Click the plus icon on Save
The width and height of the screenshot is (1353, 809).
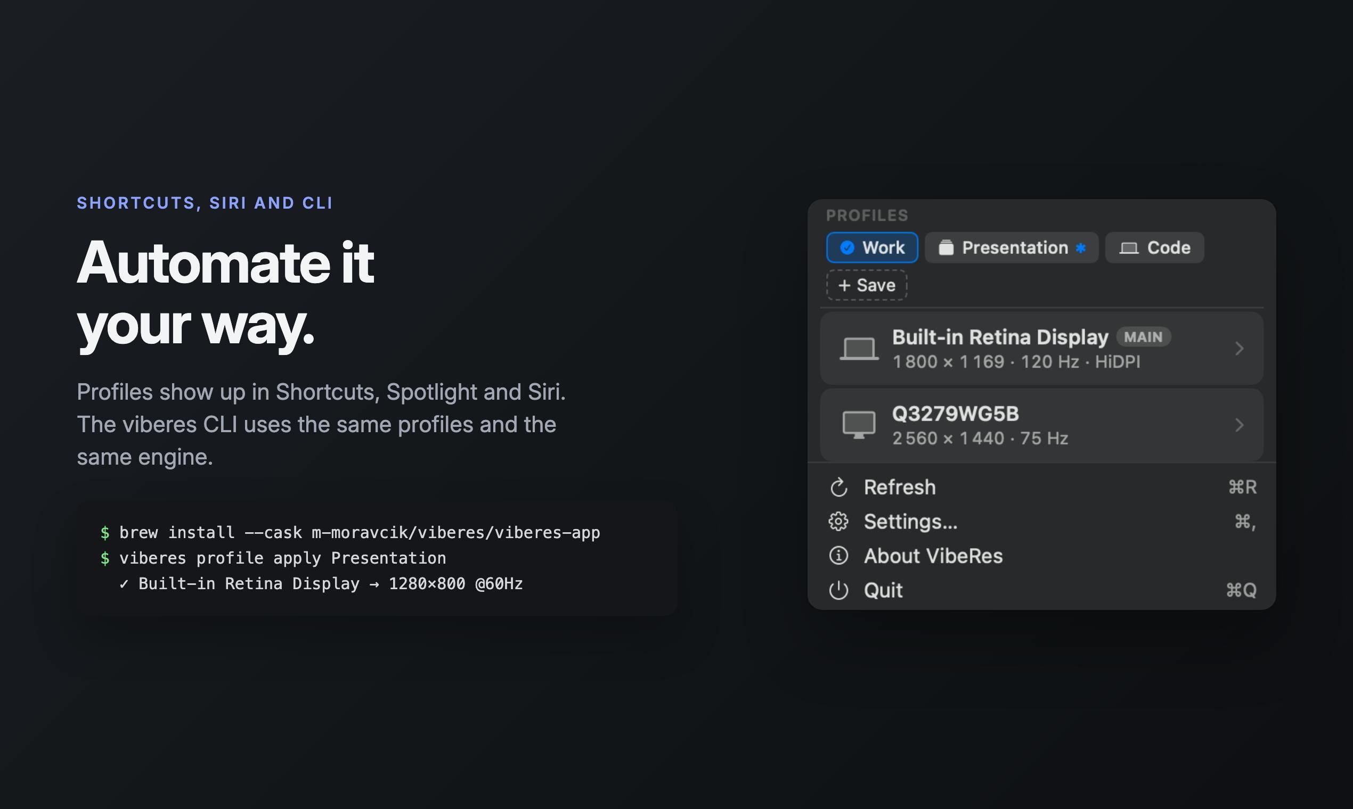click(844, 285)
